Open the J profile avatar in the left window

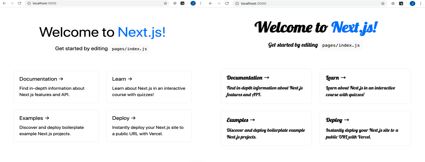point(193,3)
